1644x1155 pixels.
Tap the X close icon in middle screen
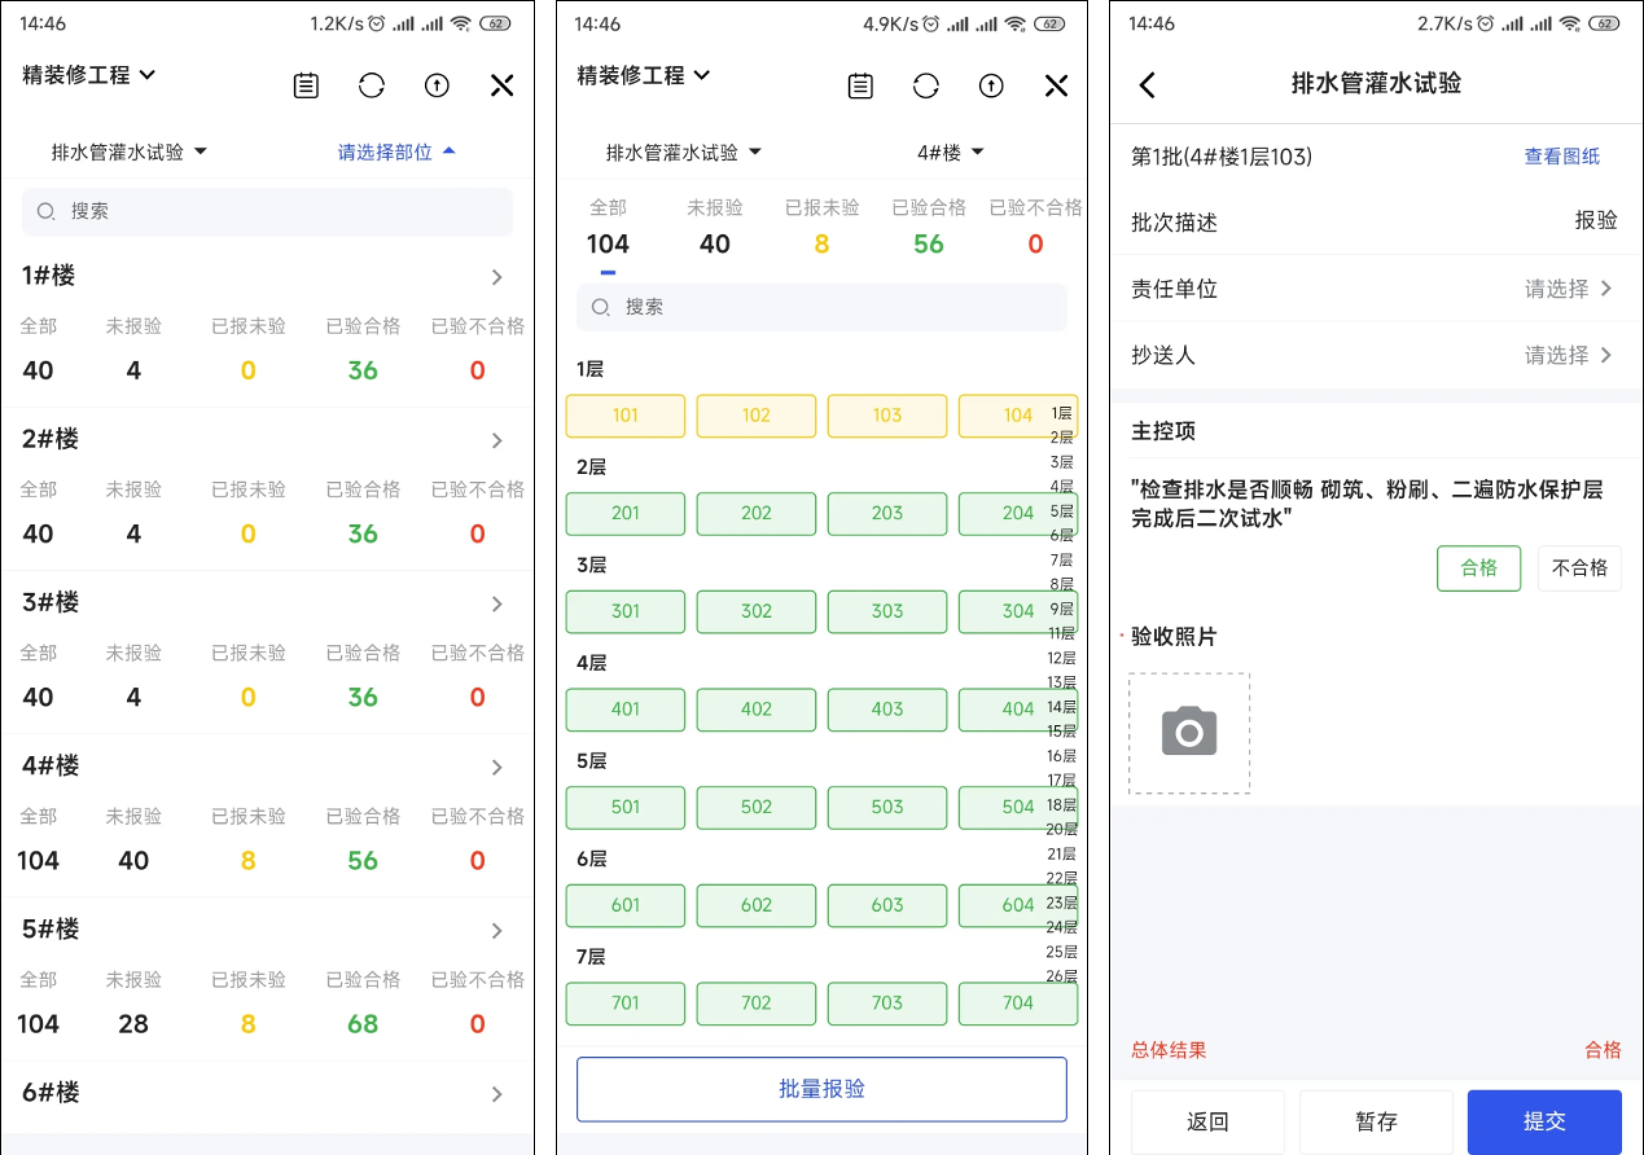point(1056,86)
